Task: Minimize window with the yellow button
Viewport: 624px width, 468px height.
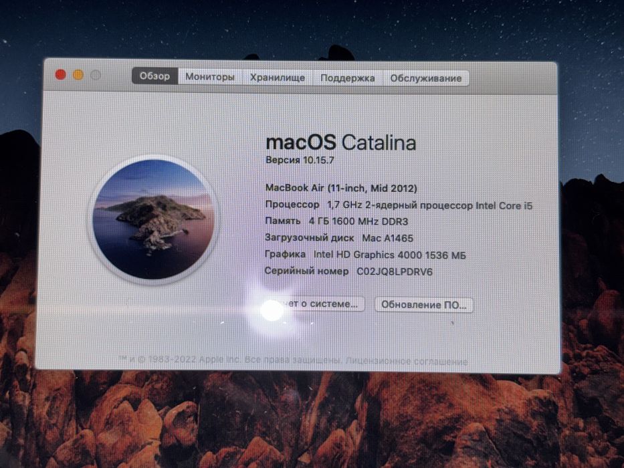Action: (78, 75)
